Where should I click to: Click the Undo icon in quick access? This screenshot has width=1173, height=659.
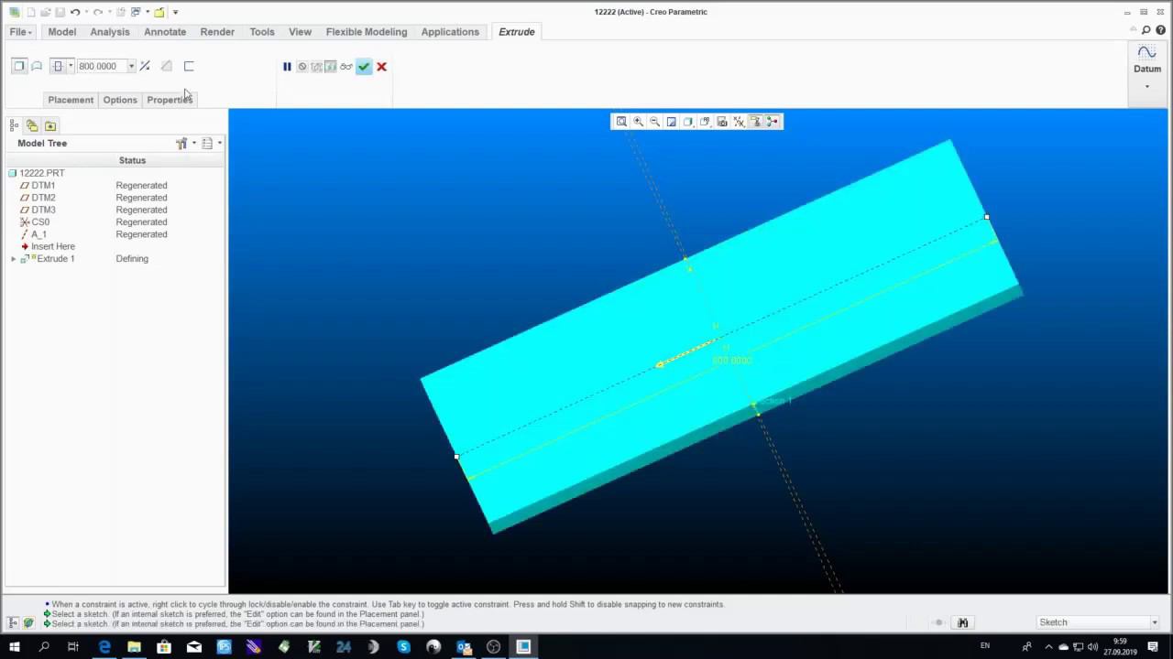click(x=74, y=12)
